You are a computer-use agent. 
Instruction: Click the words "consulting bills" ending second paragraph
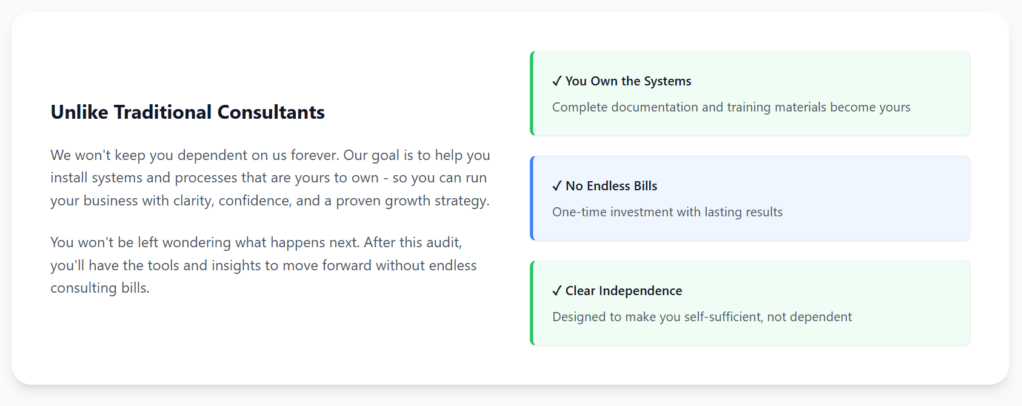[99, 288]
